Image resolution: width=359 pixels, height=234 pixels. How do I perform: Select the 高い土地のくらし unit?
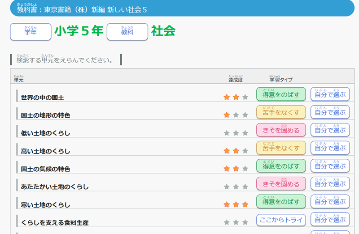tap(45, 151)
